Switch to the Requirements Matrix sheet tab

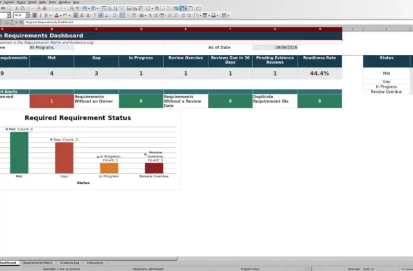(x=37, y=263)
